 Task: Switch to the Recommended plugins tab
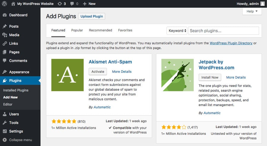point(100,30)
